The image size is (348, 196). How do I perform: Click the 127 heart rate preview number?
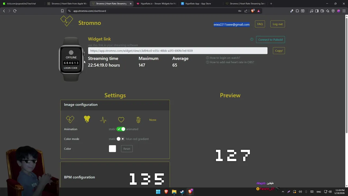pyautogui.click(x=233, y=155)
